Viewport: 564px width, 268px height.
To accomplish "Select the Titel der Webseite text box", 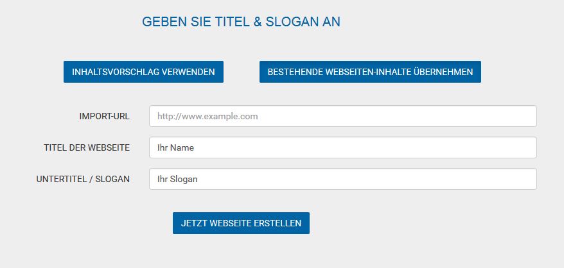I will 343,147.
